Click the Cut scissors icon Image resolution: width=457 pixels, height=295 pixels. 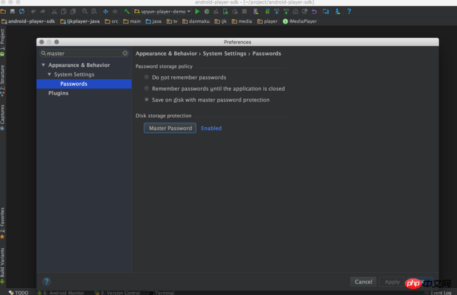(54, 11)
